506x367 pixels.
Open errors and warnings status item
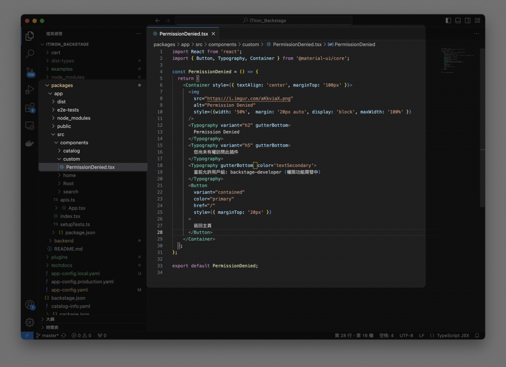pos(82,335)
